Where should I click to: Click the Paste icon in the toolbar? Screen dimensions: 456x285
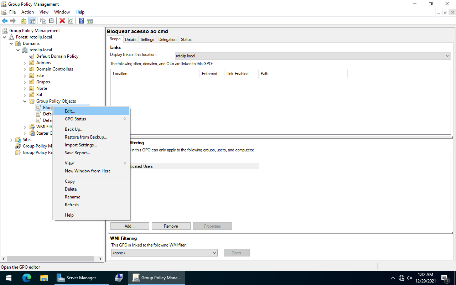coord(51,21)
